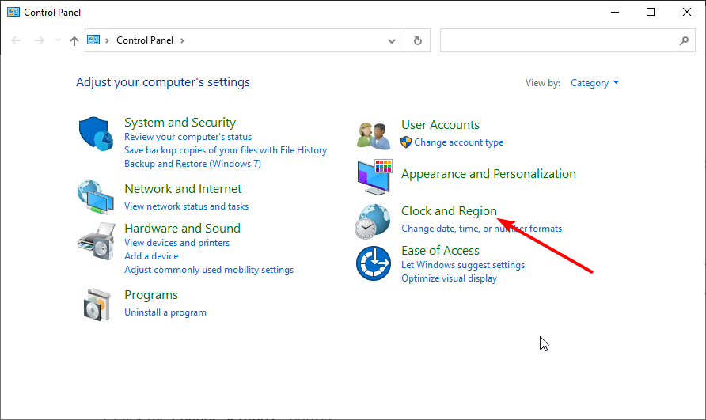Viewport: 706px width, 420px height.
Task: Open the recent locations dropdown arrow
Action: (x=58, y=40)
